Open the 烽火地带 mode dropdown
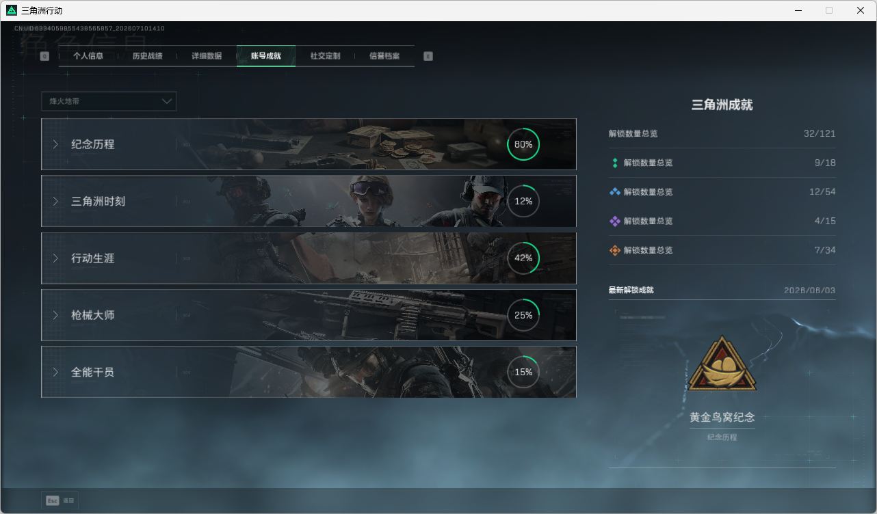The height and width of the screenshot is (514, 877). [109, 101]
